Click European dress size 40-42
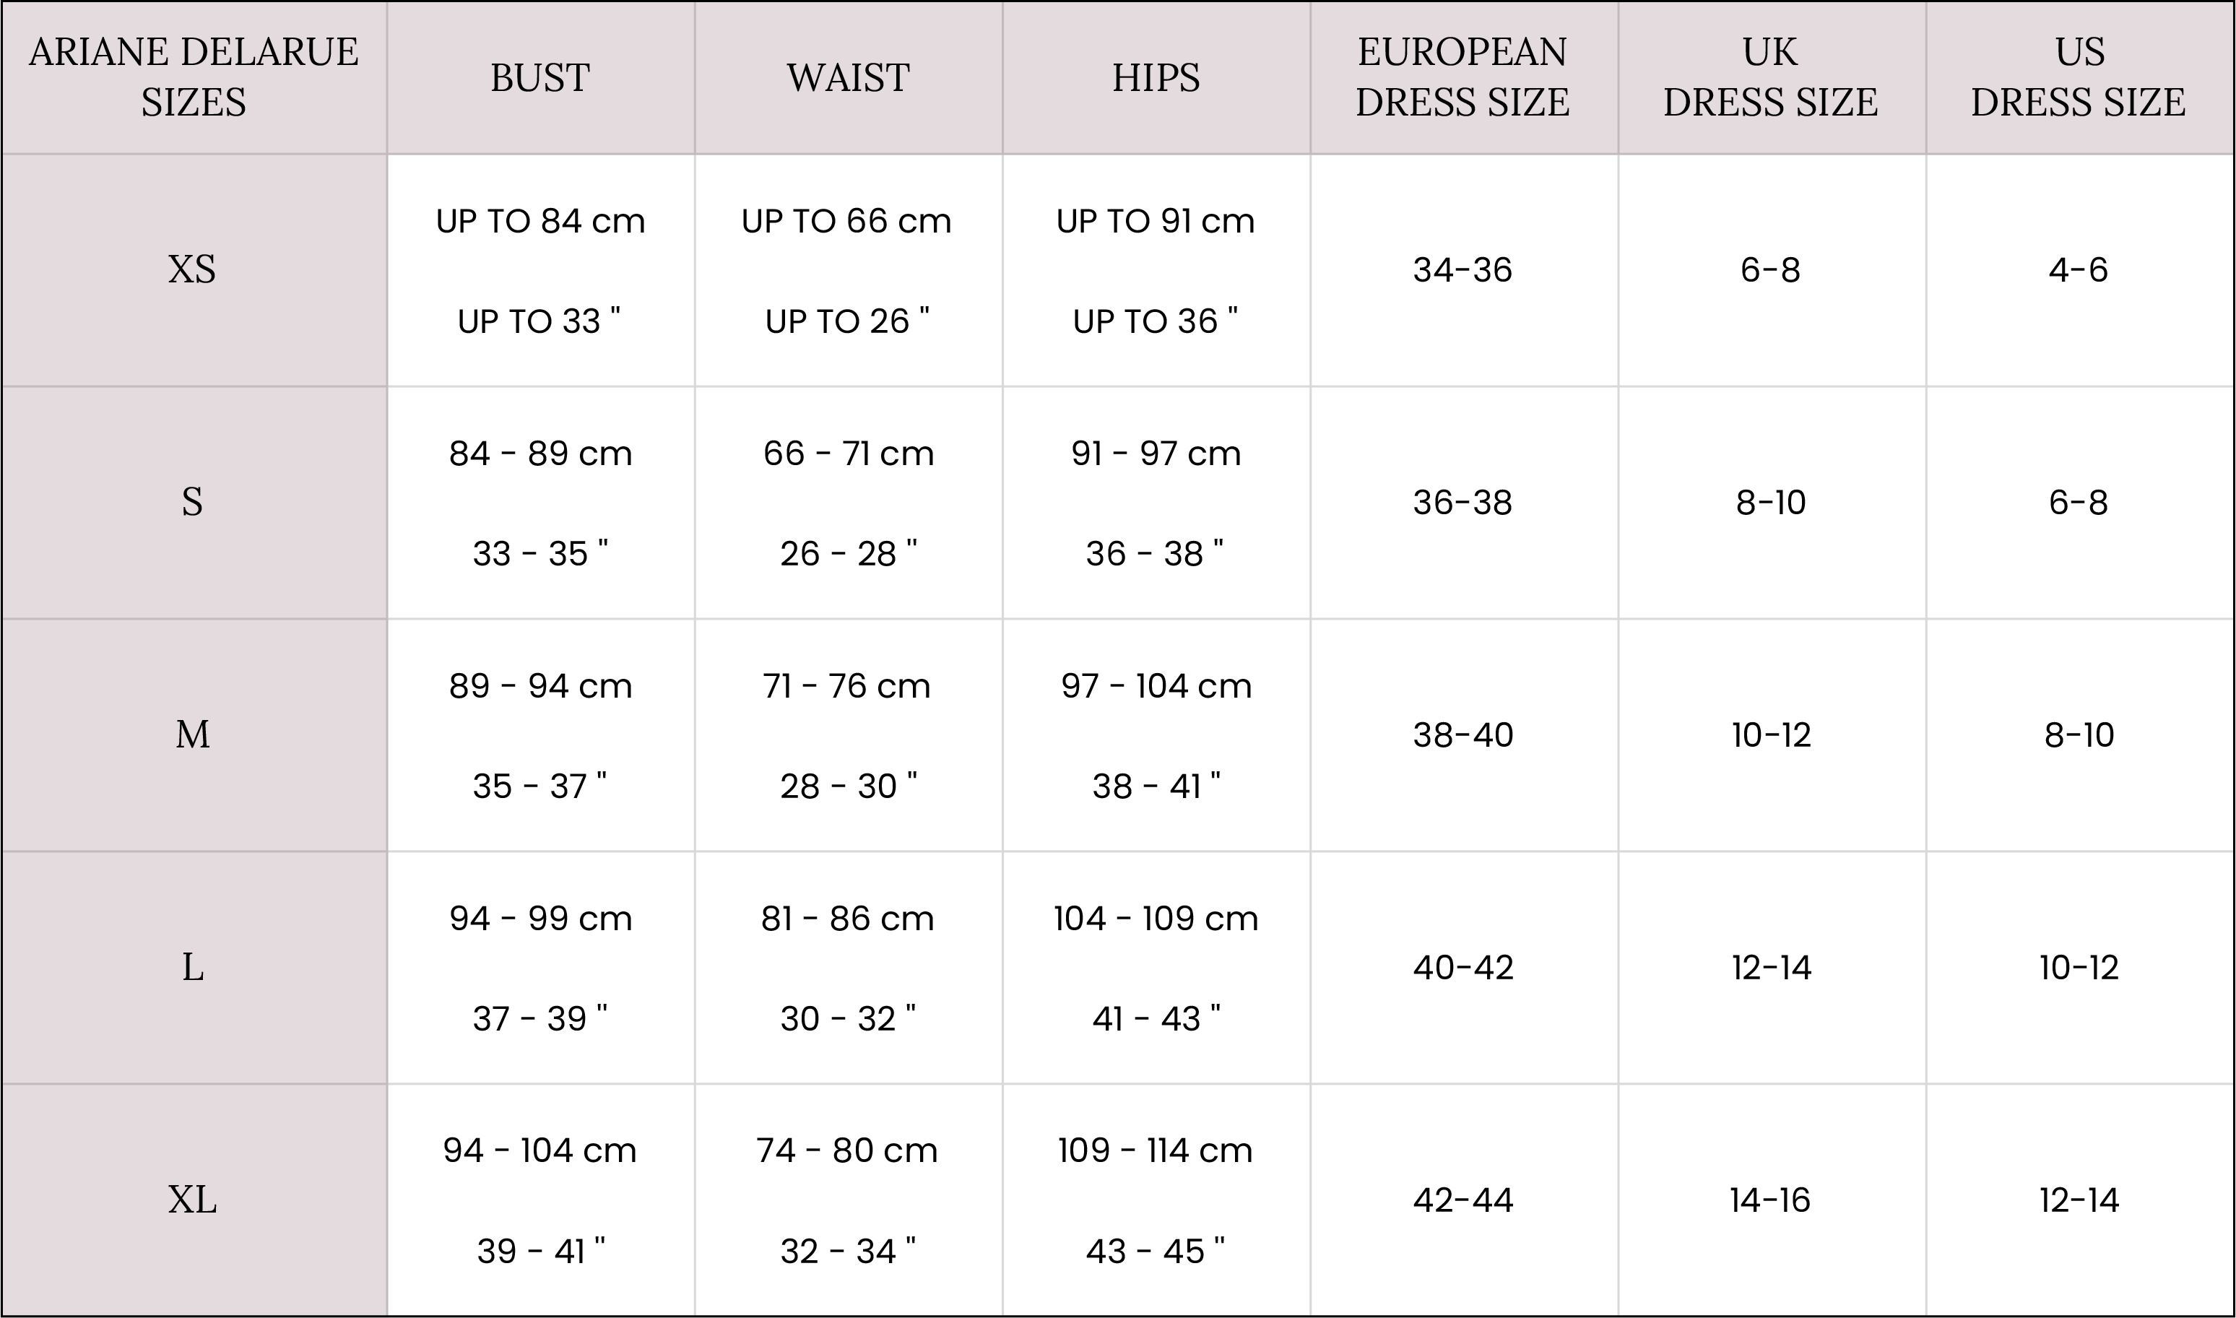Viewport: 2236px width, 1318px height. [x=1462, y=967]
